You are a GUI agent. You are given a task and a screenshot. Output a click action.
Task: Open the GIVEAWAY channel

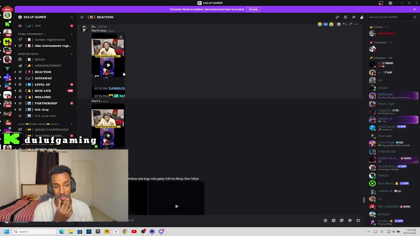pyautogui.click(x=46, y=78)
